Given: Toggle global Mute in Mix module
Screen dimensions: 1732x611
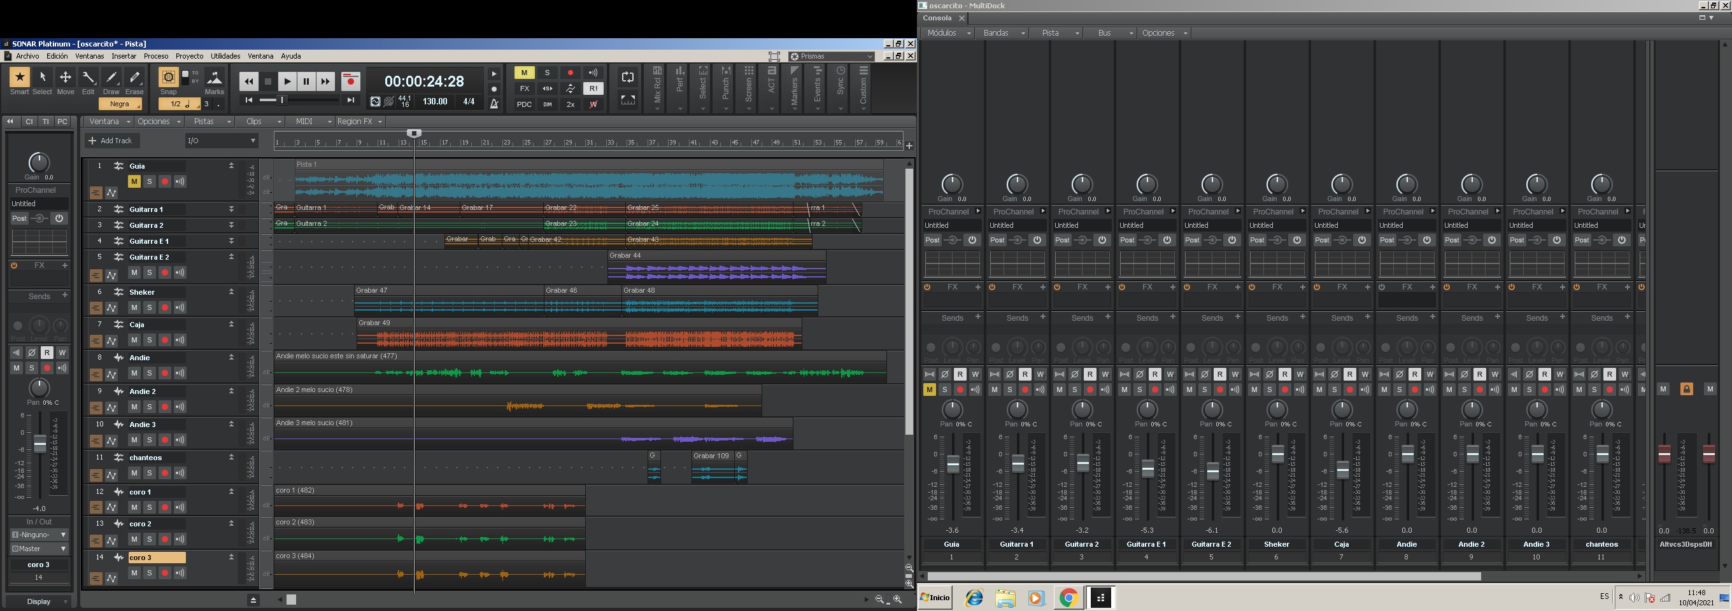Looking at the screenshot, I should point(525,73).
